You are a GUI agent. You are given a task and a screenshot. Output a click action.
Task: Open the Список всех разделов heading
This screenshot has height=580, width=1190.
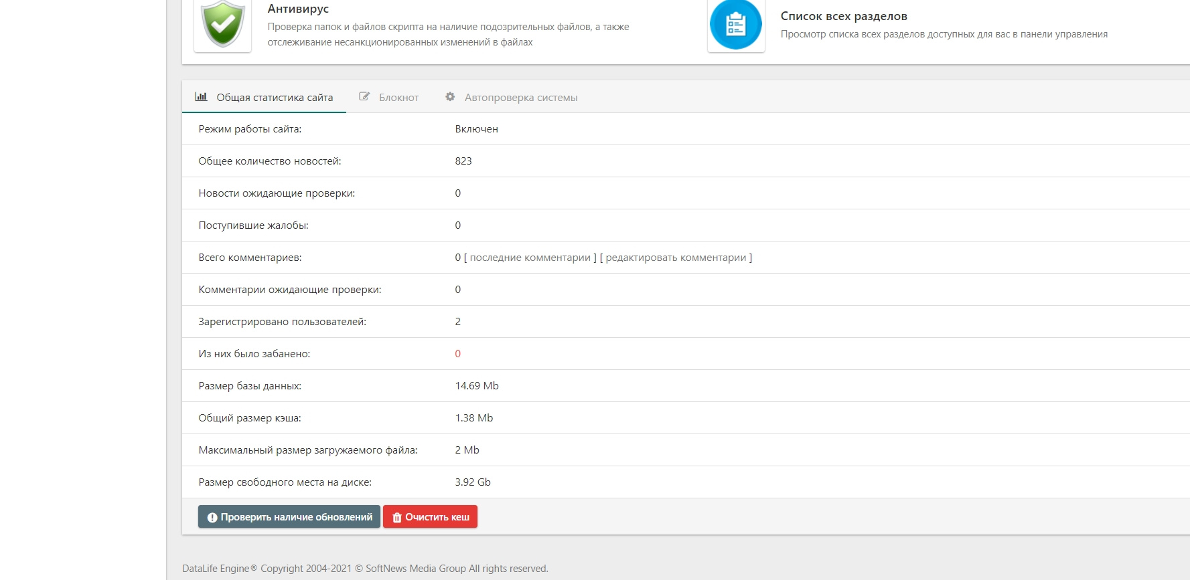click(844, 16)
